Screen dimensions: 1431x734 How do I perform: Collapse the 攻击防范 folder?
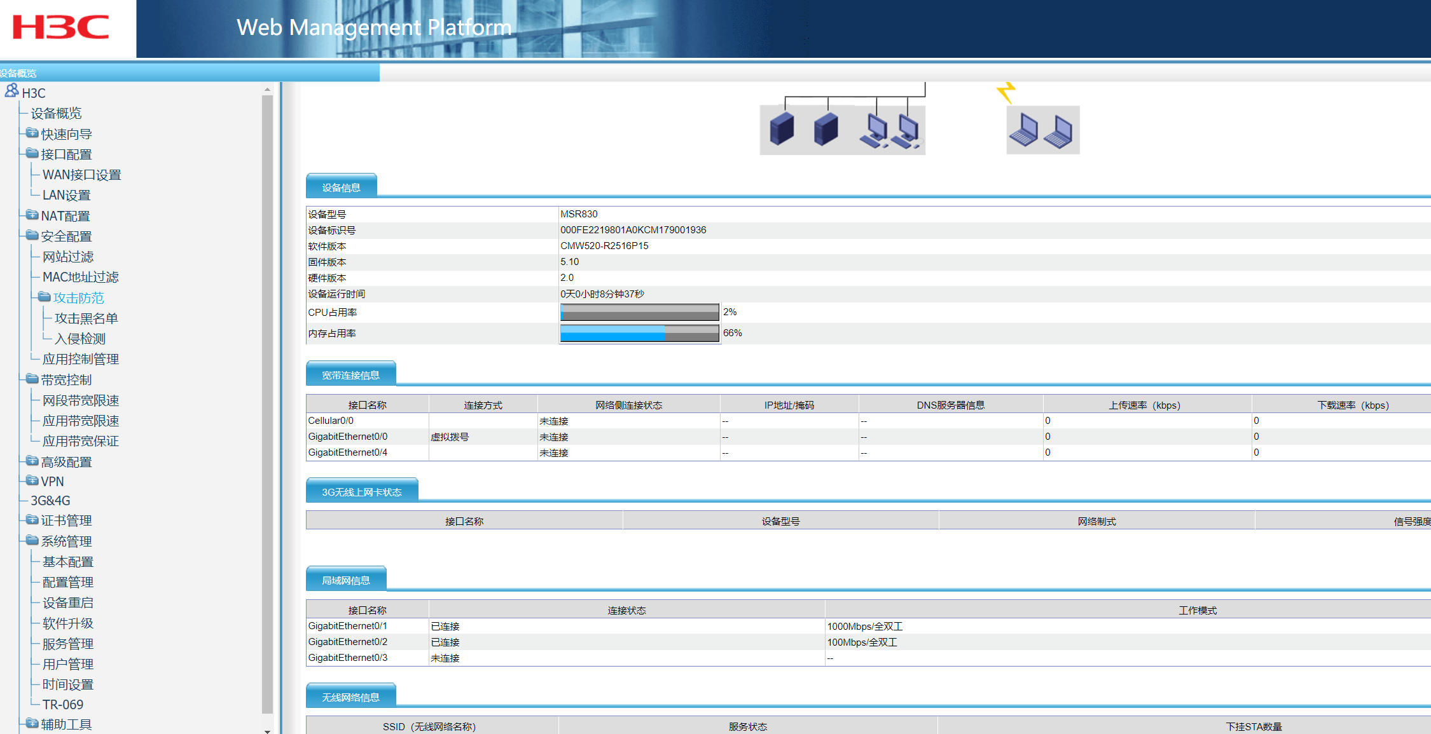[x=44, y=297]
